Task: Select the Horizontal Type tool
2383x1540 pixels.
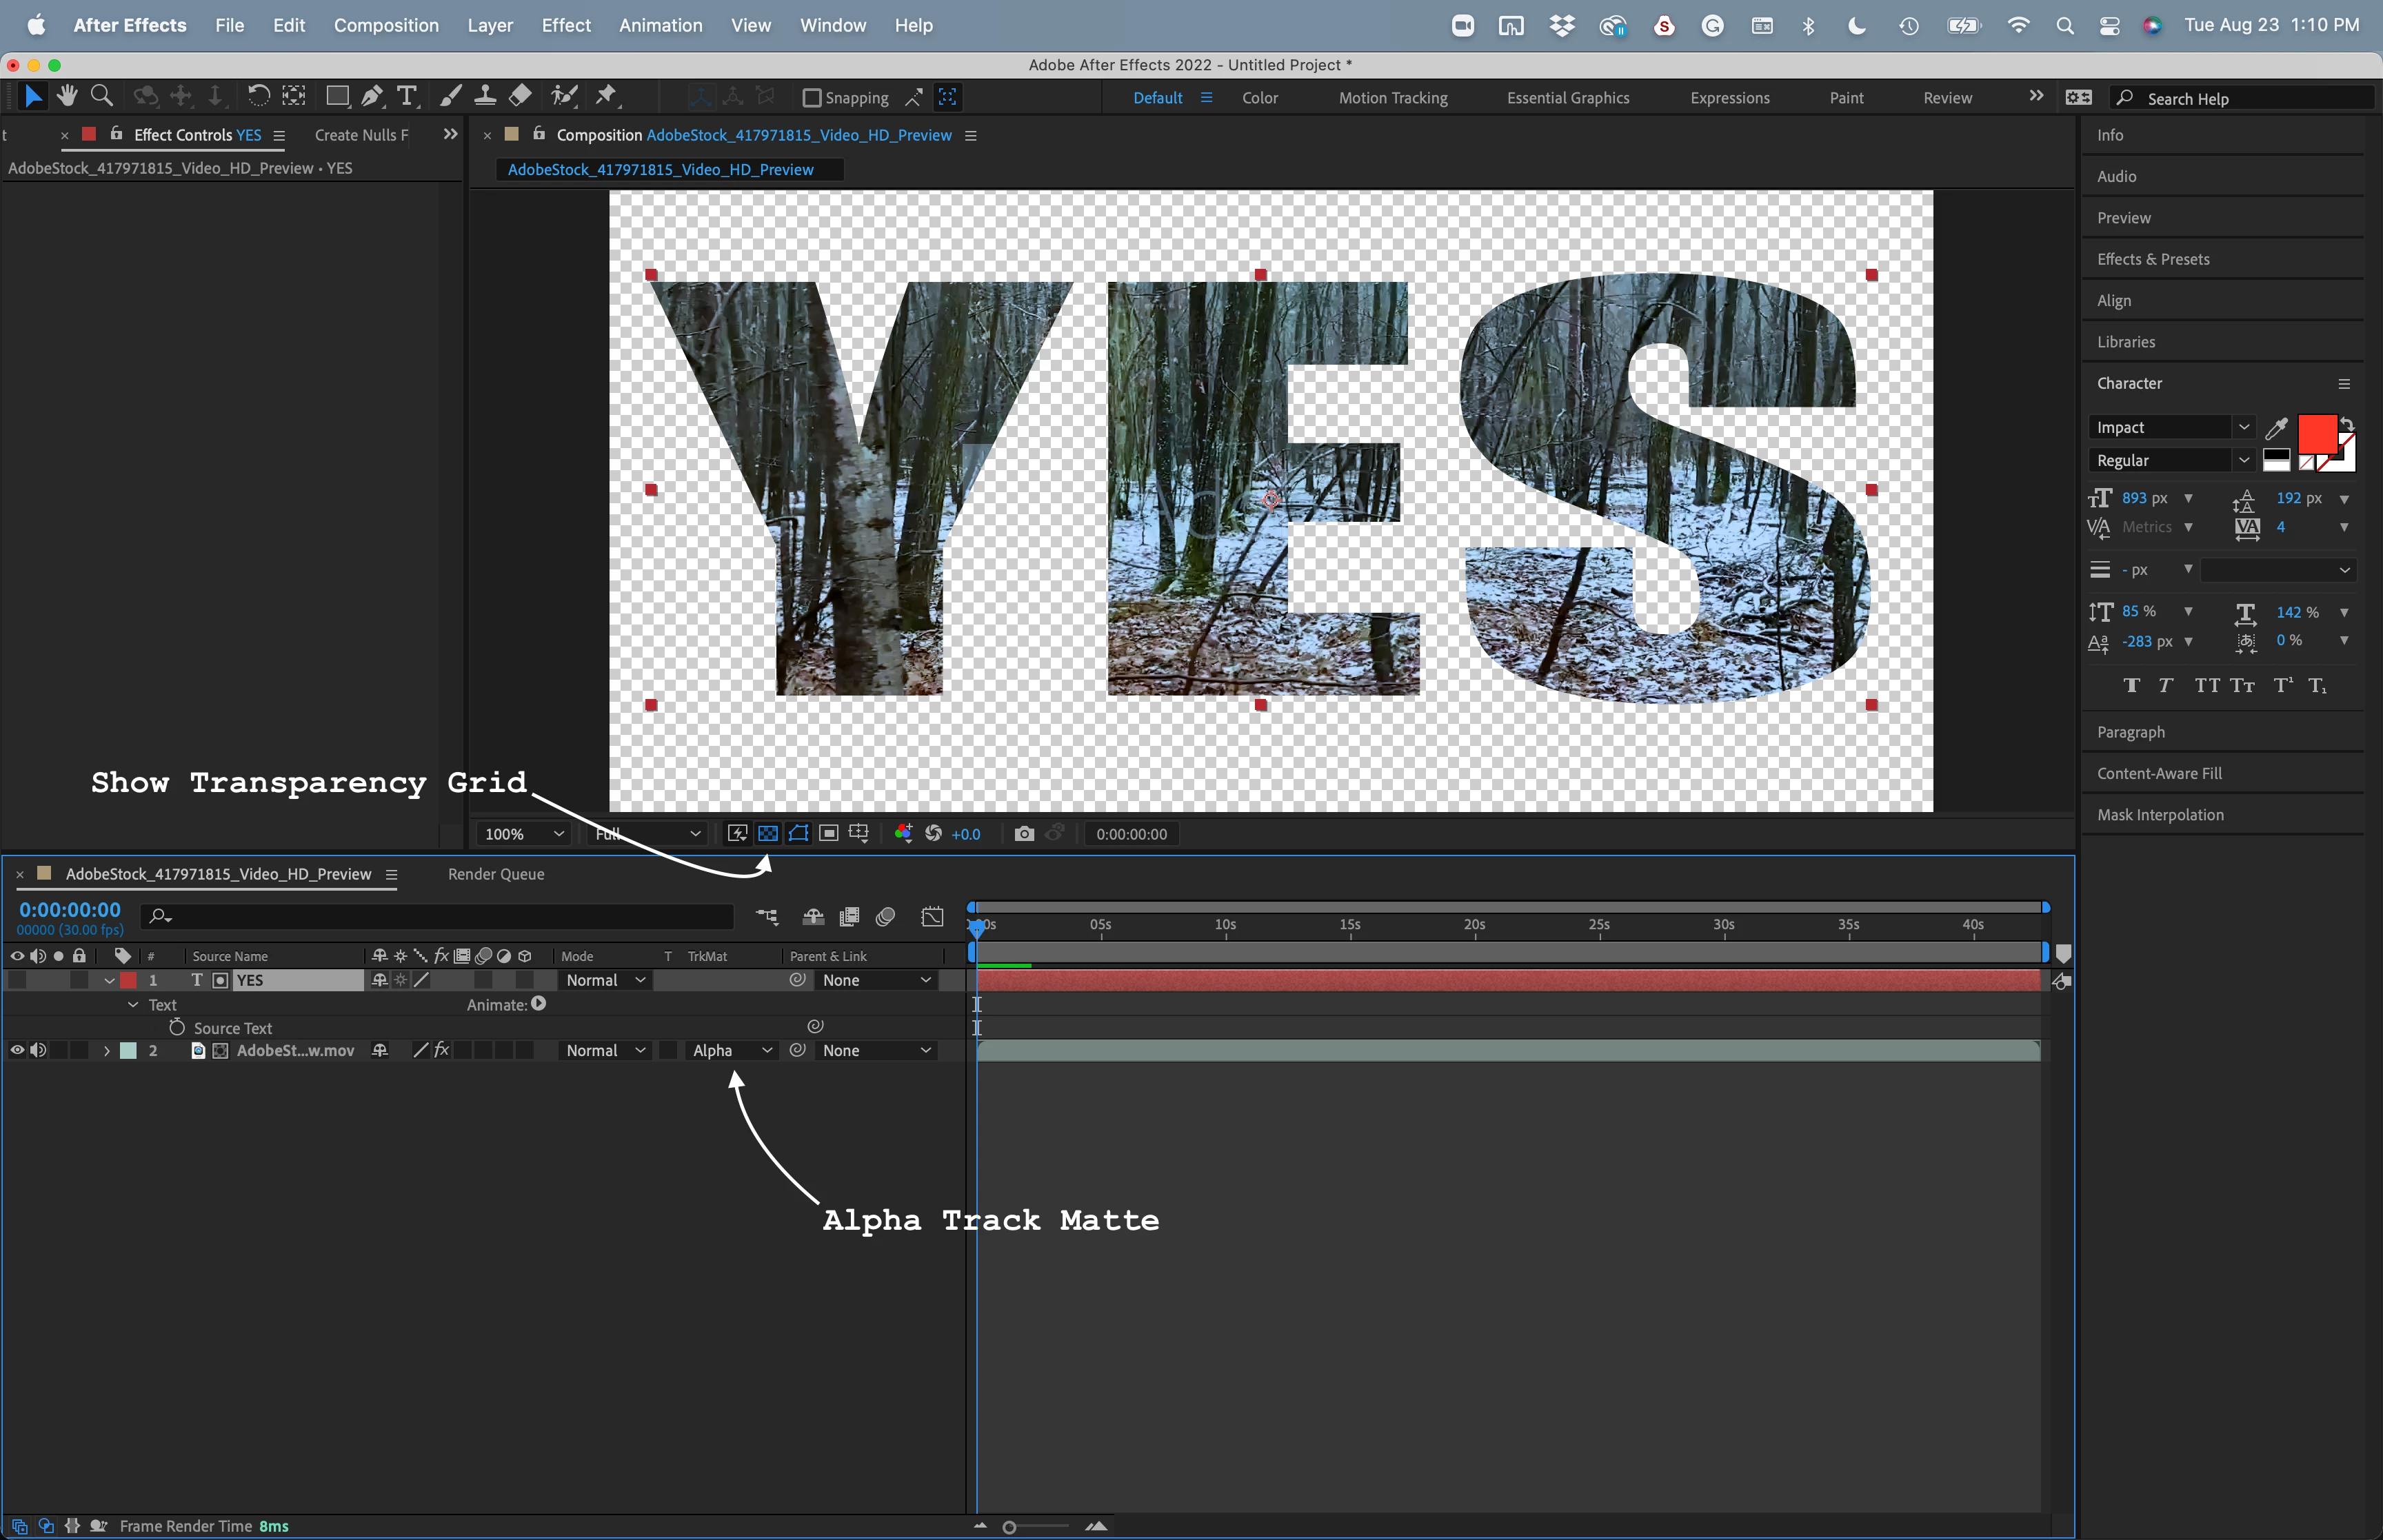Action: (406, 96)
